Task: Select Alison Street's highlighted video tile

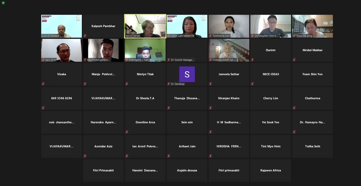Action: pyautogui.click(x=145, y=26)
